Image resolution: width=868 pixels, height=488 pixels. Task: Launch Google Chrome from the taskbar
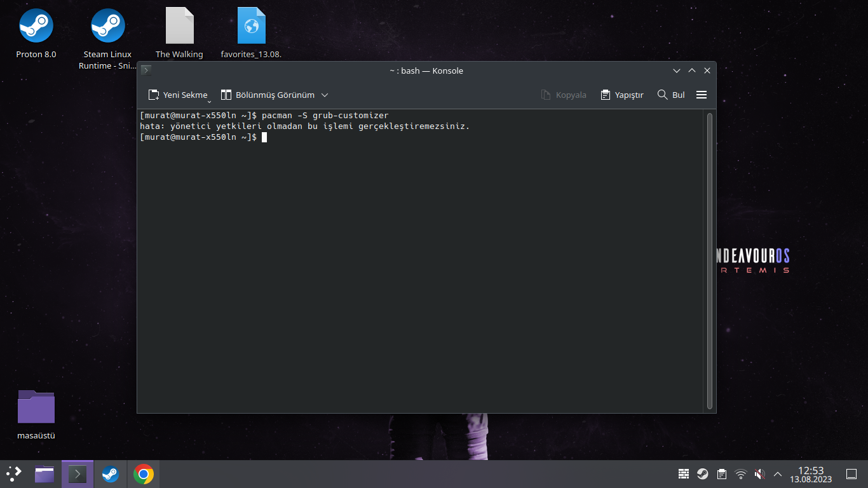click(144, 473)
